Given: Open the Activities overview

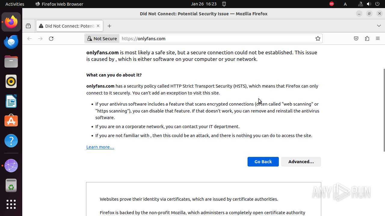Looking at the screenshot, I should tap(15, 4).
